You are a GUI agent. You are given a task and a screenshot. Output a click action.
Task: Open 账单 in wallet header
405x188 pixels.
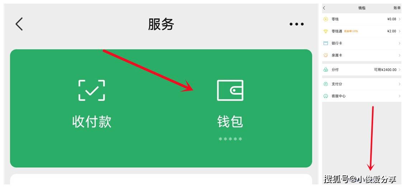pos(397,8)
